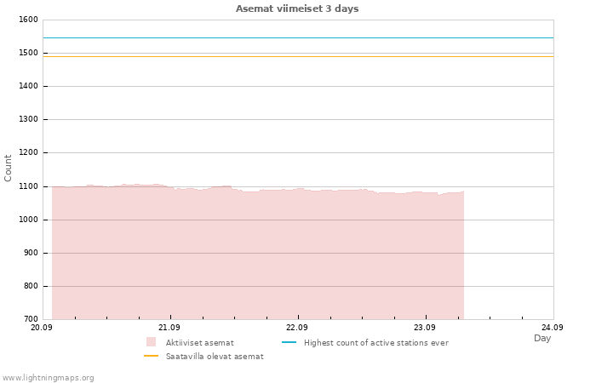Click the blue 'Highest count' legend line

[x=289, y=342]
